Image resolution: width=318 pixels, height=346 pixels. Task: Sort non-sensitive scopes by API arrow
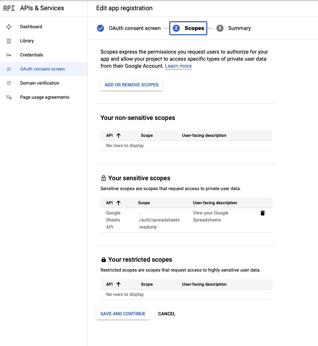point(118,135)
